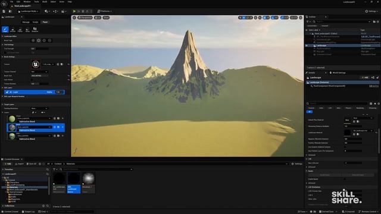Open the viewport hamburger options menu
Image resolution: width=381 pixels, height=214 pixels.
[74, 18]
